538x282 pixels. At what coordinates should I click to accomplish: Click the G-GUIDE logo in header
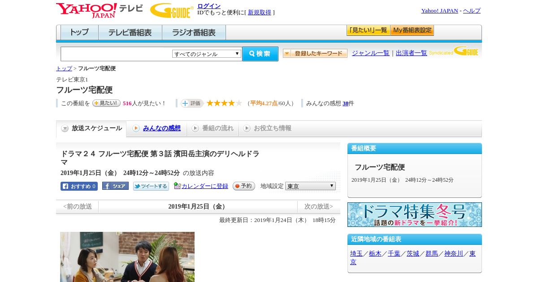point(172,10)
